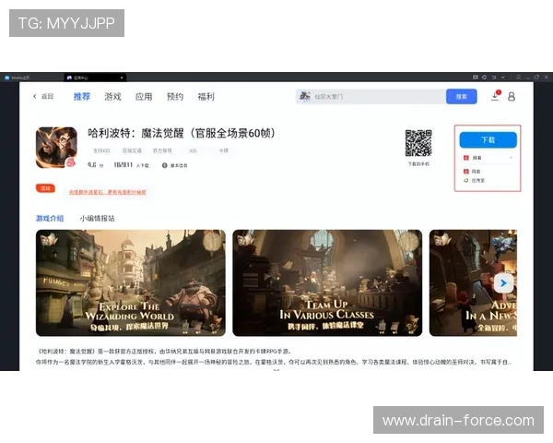Click the mascot icon inside the search bar

(305, 96)
